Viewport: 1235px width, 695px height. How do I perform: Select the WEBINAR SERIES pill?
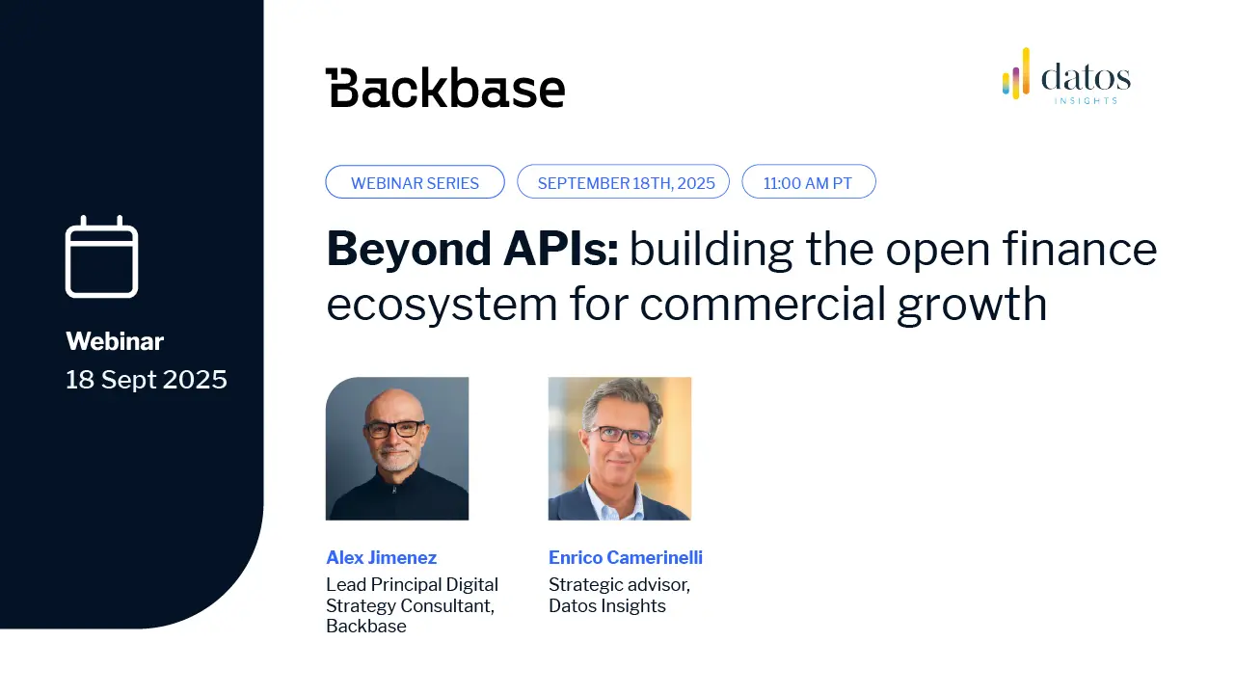(x=416, y=182)
